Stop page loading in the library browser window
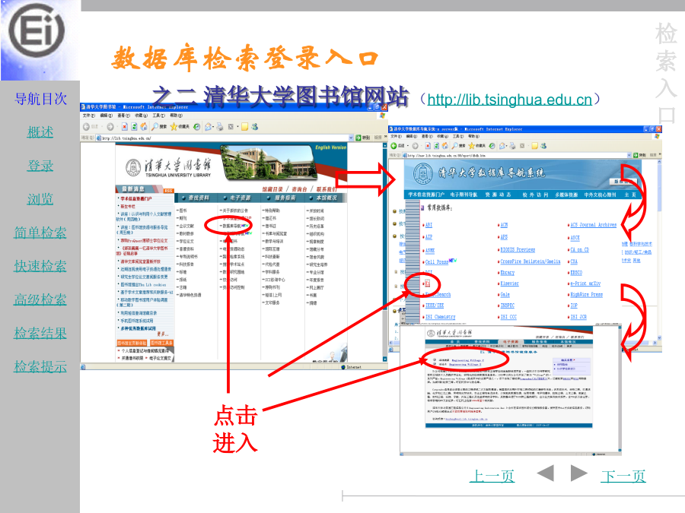 pos(125,126)
